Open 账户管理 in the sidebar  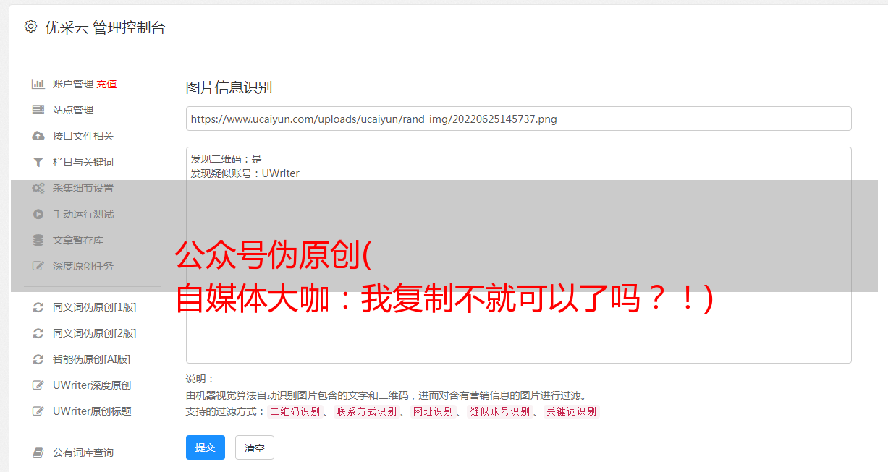point(73,84)
